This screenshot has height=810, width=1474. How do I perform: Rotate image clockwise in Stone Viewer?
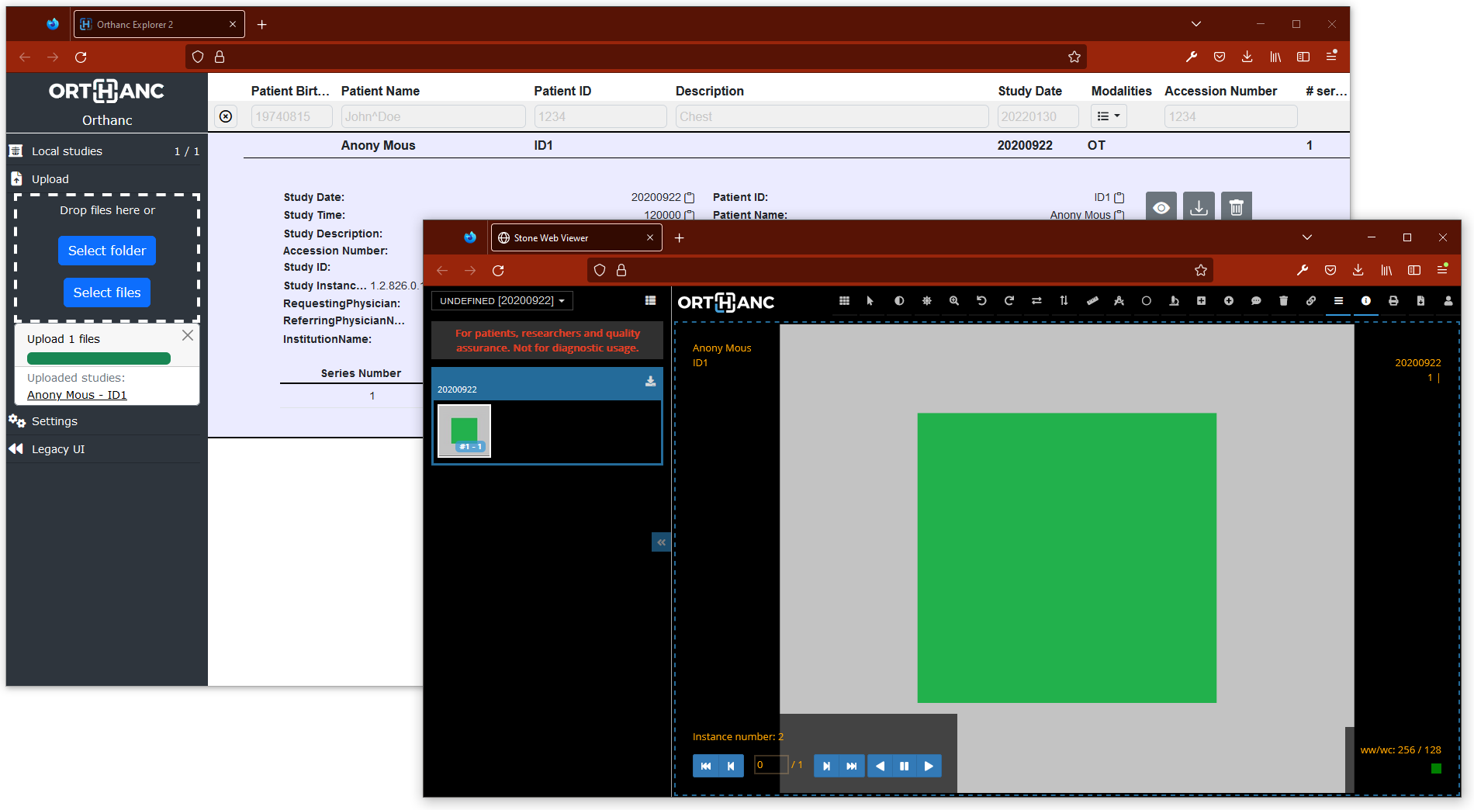(x=1009, y=301)
